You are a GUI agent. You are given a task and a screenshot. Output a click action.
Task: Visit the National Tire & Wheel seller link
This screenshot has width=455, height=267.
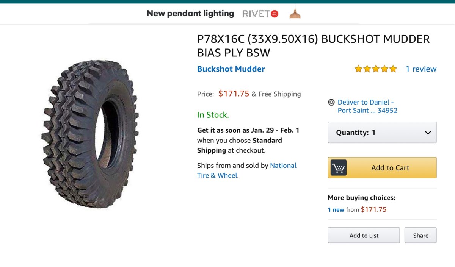246,170
